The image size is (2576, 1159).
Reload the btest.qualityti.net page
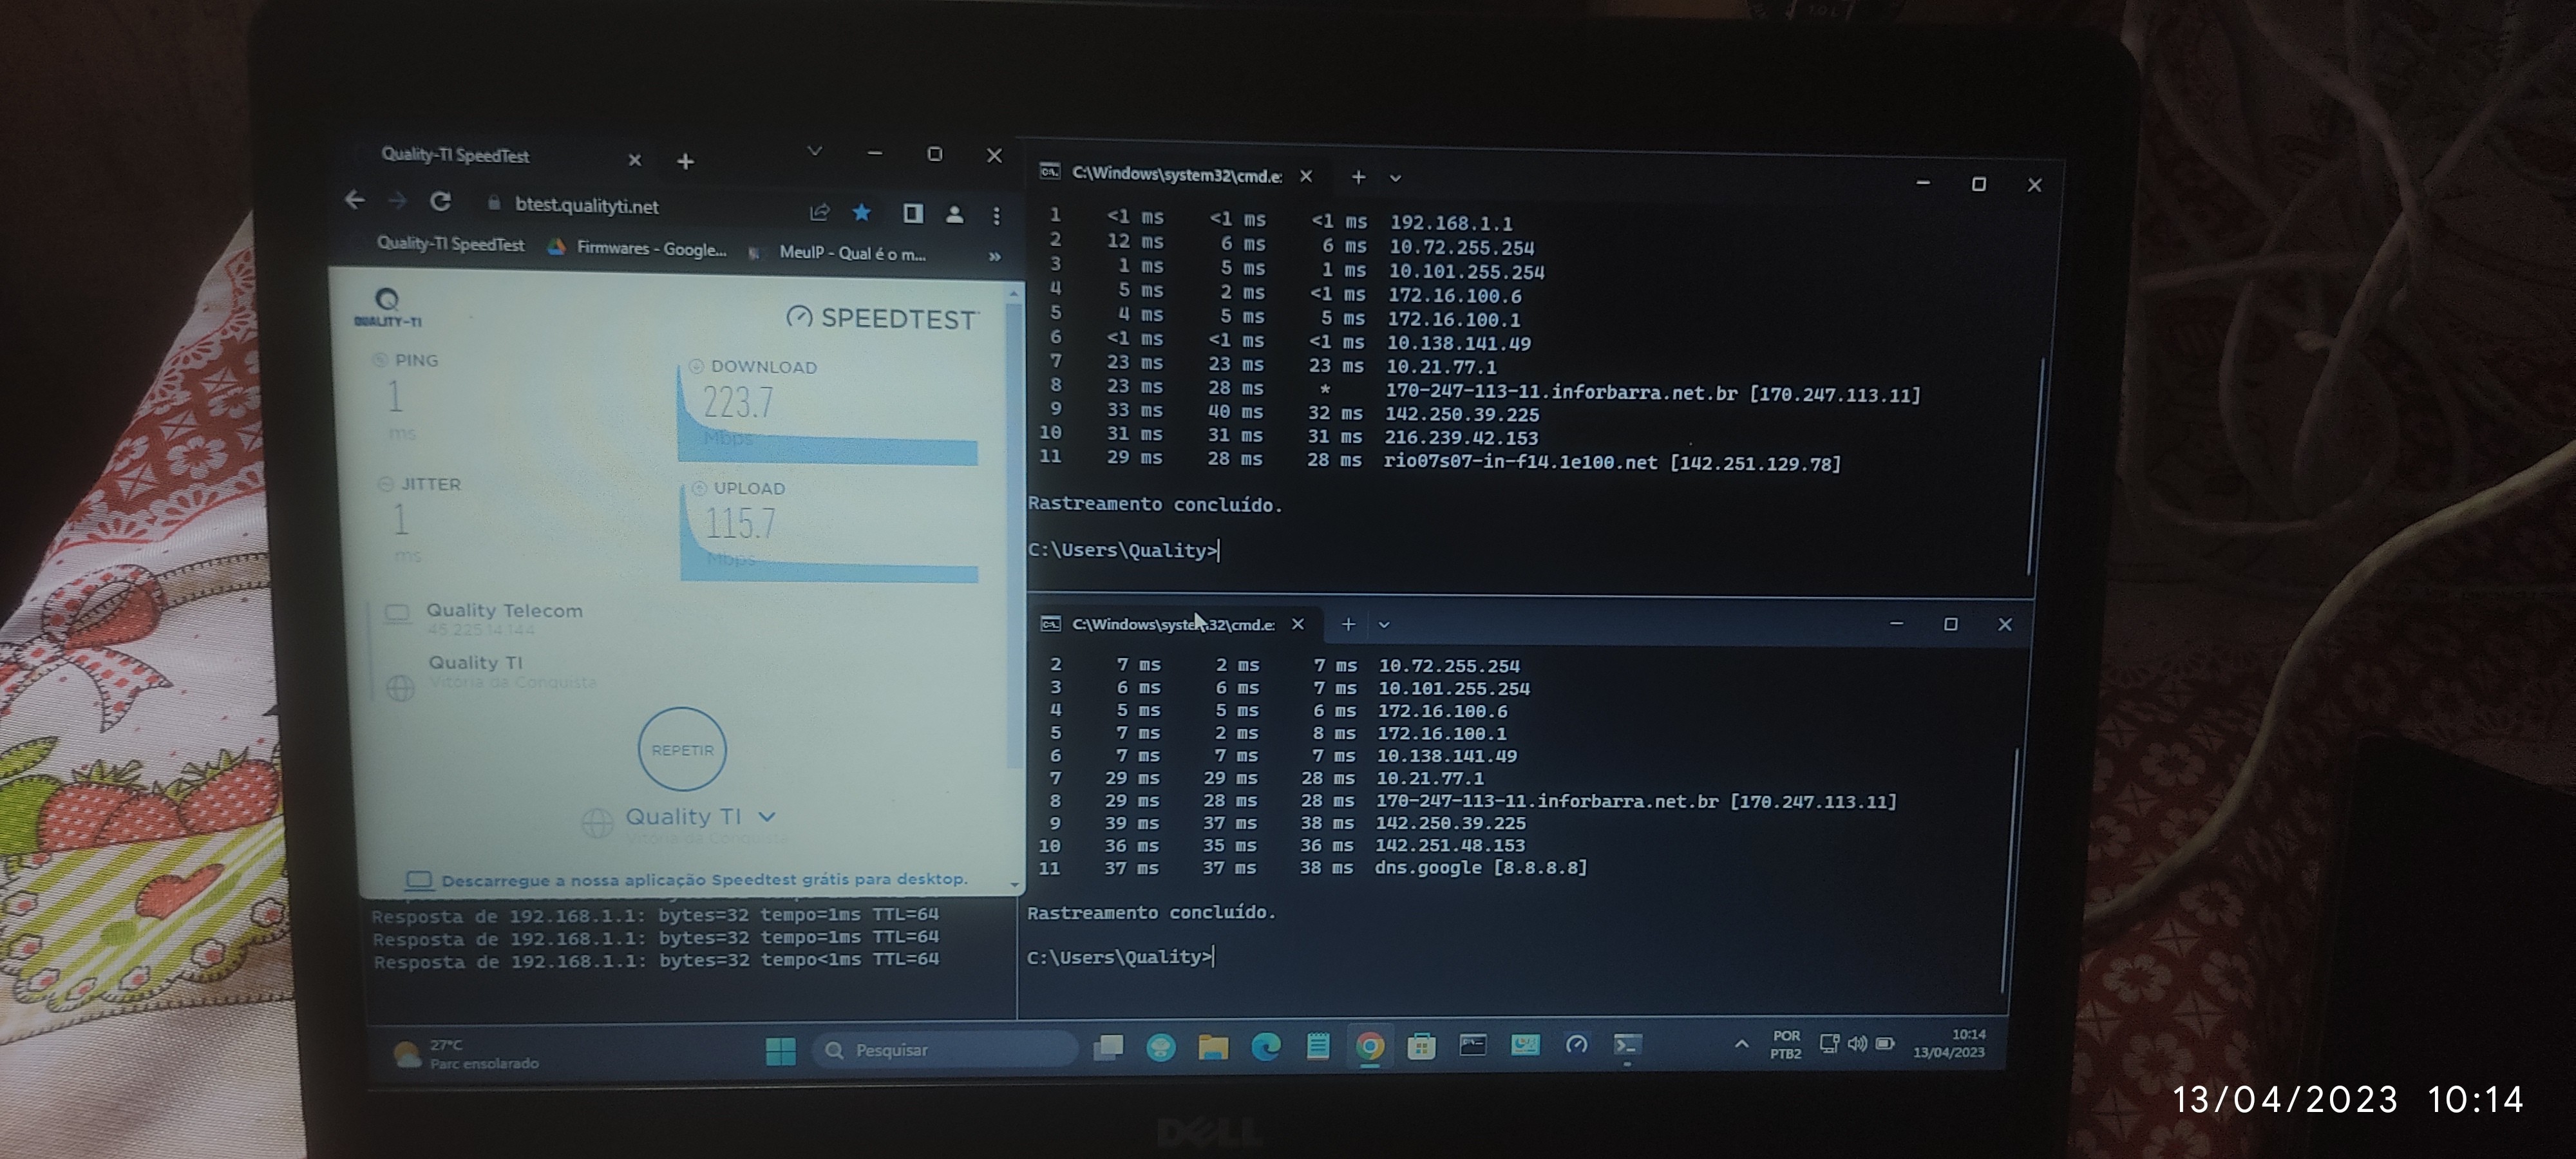[x=440, y=202]
